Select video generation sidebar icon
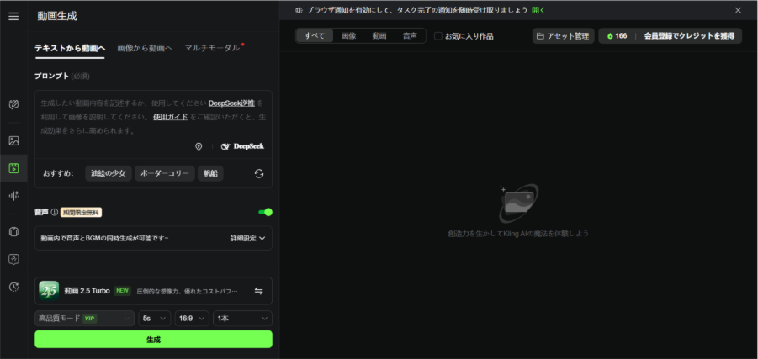The height and width of the screenshot is (359, 758). coord(13,168)
